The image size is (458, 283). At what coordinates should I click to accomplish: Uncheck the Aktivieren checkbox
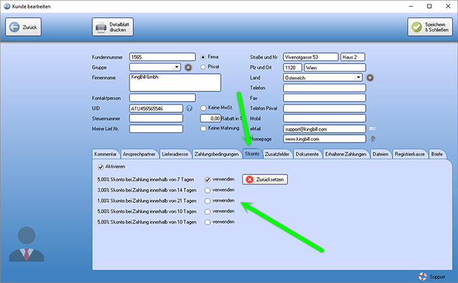coord(101,167)
